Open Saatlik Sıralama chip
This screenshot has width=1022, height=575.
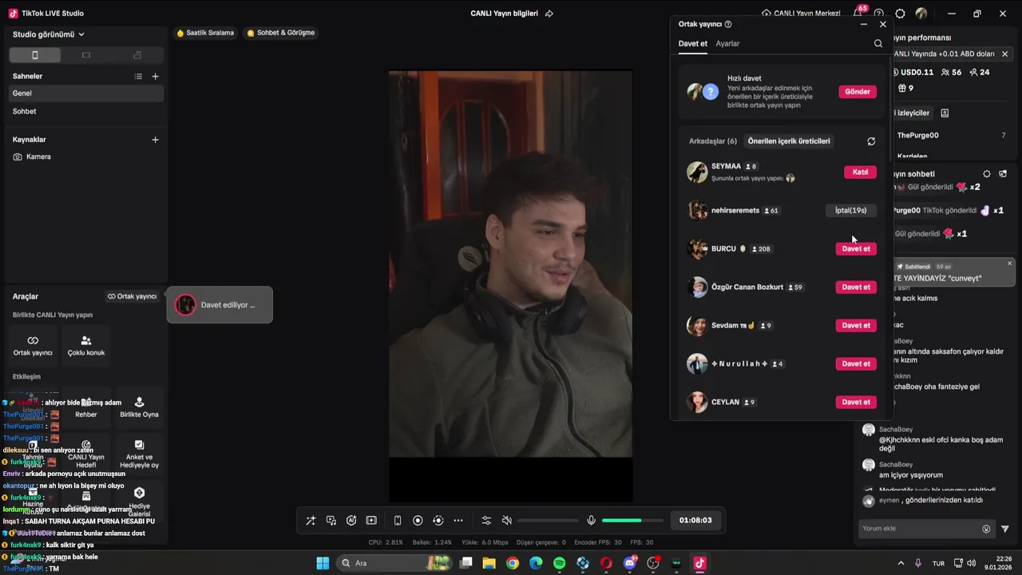[205, 34]
